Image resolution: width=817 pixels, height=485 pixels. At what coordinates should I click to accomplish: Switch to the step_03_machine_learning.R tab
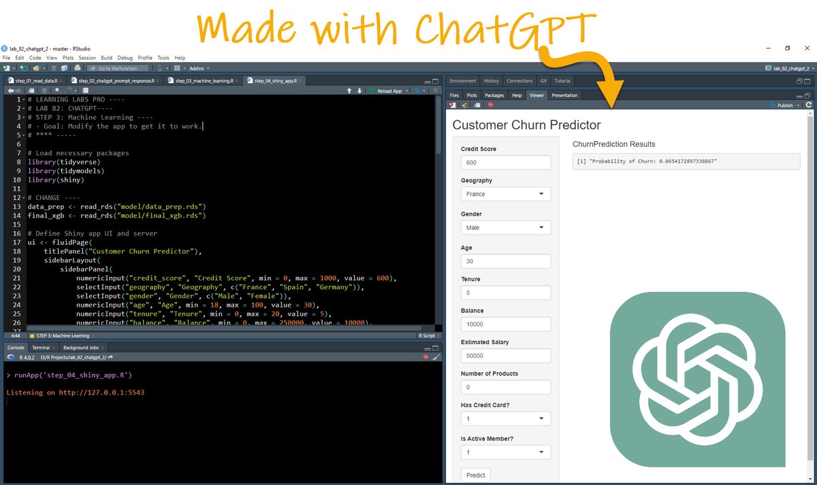[x=204, y=80]
